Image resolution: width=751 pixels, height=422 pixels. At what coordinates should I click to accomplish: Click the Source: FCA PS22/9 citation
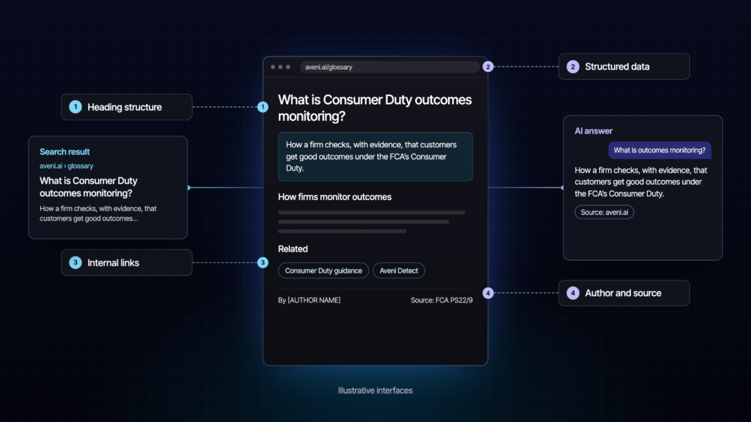pos(442,300)
